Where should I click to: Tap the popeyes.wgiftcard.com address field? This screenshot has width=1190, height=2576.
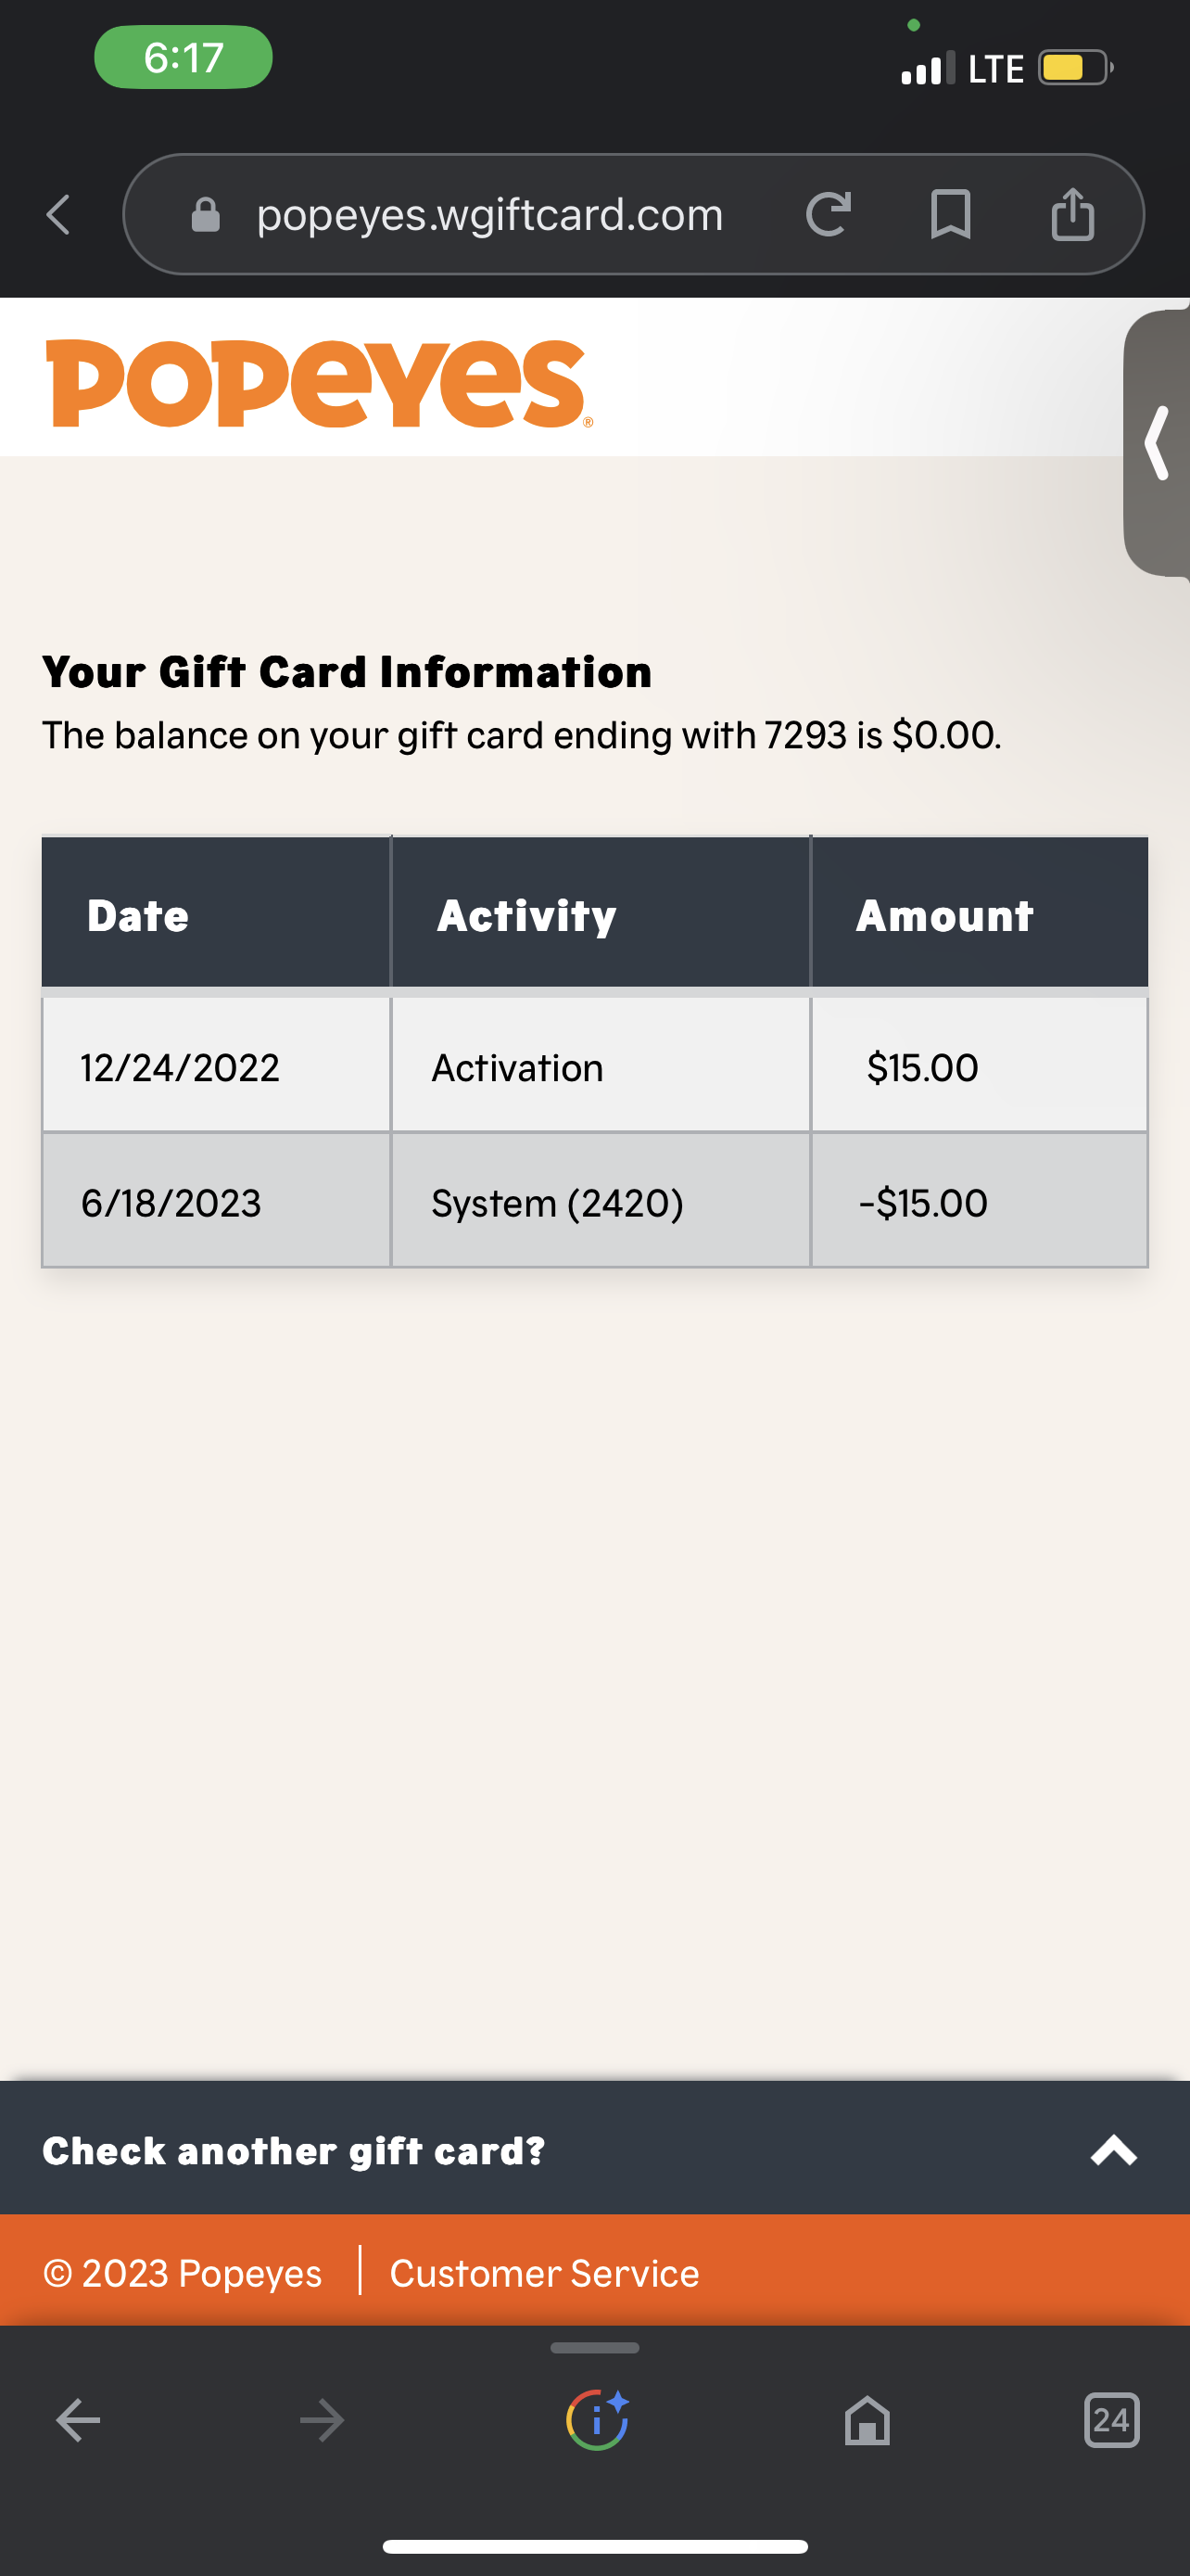[489, 214]
